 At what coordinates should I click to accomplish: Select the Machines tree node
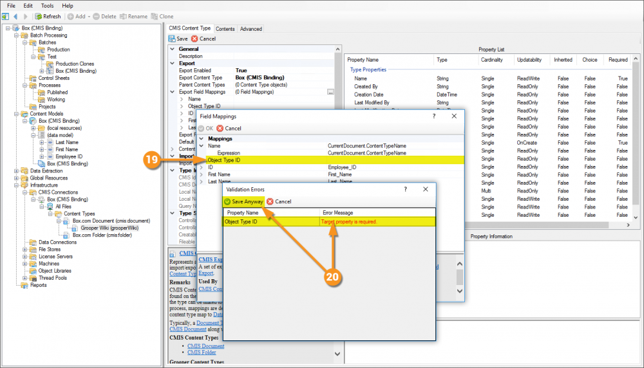(49, 263)
